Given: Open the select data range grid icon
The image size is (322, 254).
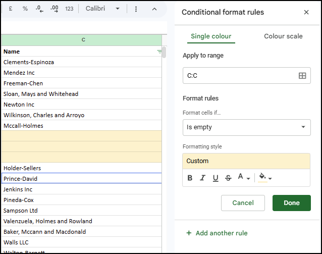Looking at the screenshot, I should coord(302,76).
